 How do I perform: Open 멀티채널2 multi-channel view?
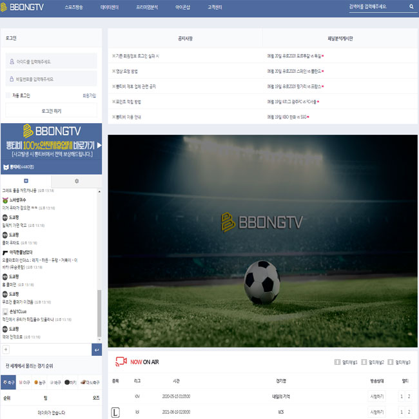[373, 362]
